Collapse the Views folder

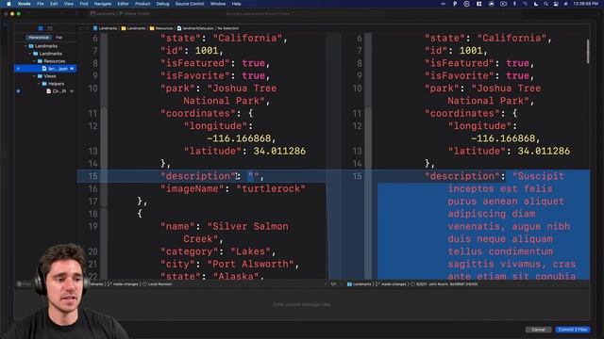(x=34, y=76)
